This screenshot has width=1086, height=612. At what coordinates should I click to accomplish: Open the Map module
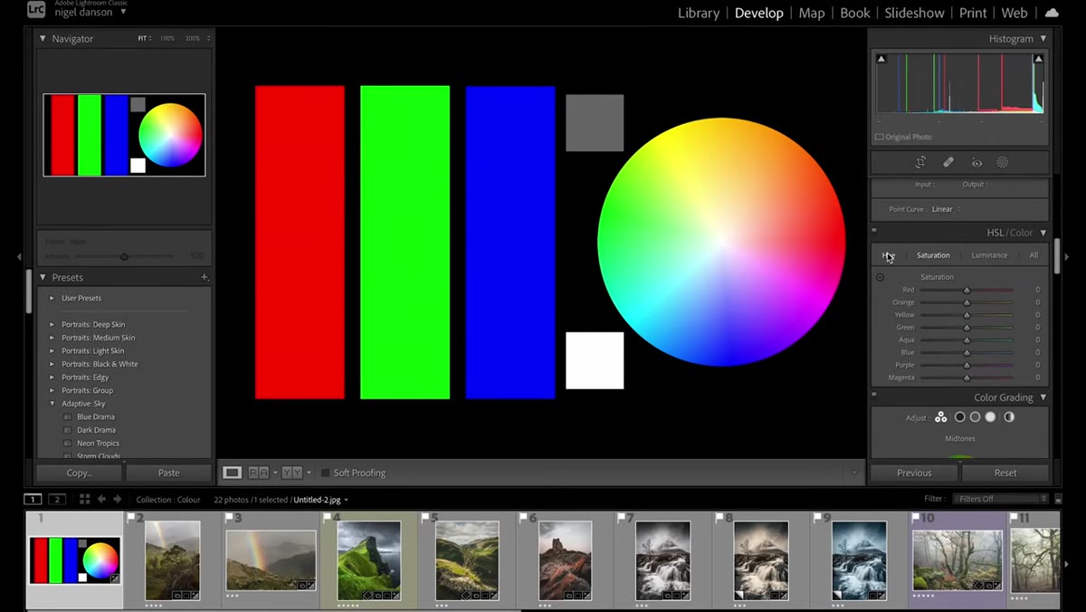pos(812,13)
